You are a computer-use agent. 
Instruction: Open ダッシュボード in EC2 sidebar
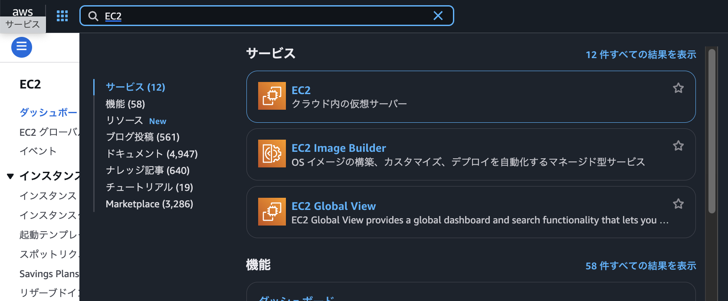click(48, 112)
